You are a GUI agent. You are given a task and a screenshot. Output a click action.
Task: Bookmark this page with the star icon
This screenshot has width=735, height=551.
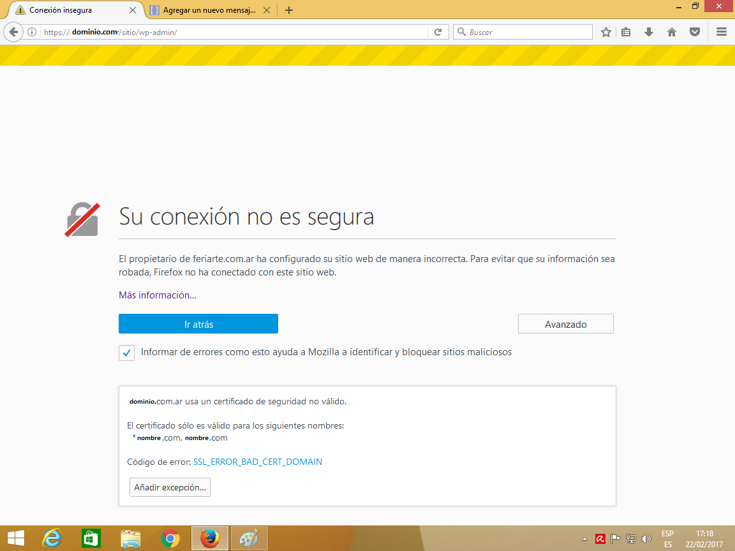[x=606, y=32]
